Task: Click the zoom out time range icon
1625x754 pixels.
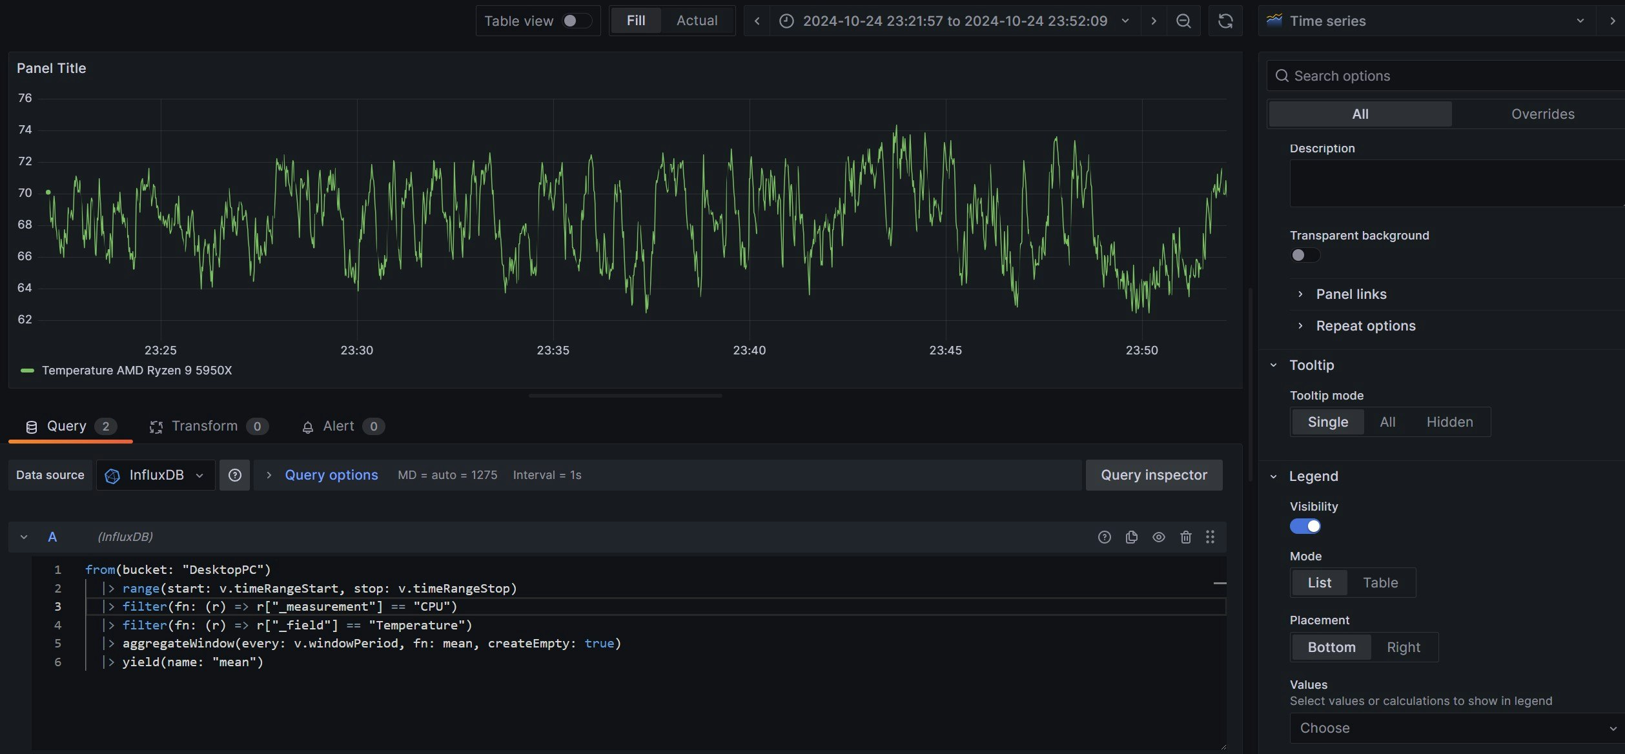Action: pyautogui.click(x=1183, y=21)
